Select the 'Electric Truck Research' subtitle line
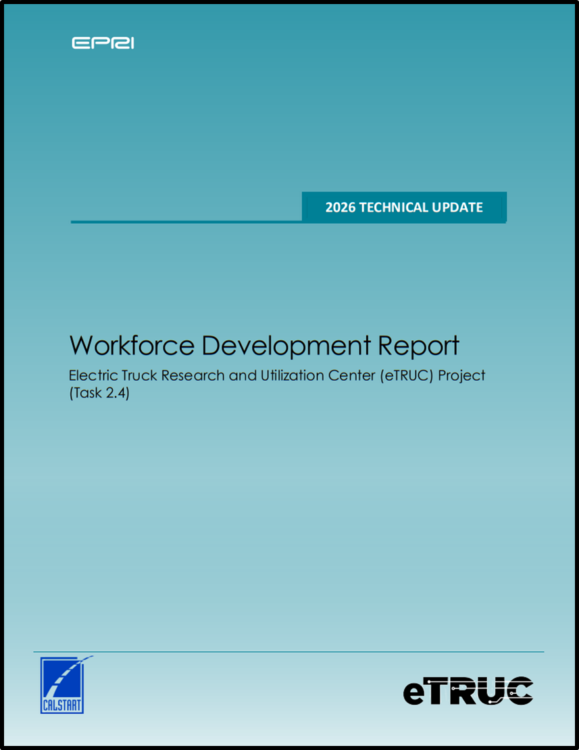579x750 pixels. point(277,375)
